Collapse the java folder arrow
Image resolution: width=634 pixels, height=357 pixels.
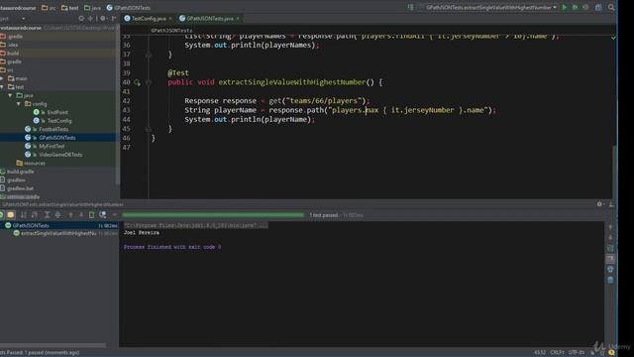10,95
